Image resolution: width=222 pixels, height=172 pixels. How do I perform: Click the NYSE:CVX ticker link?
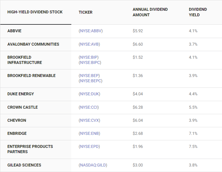pyautogui.click(x=90, y=120)
